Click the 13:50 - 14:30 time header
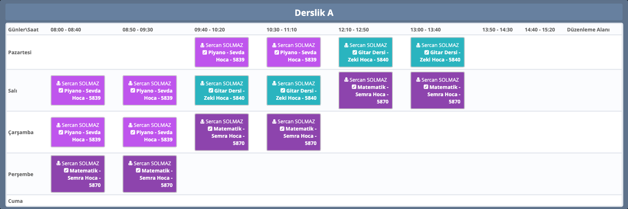Image resolution: width=628 pixels, height=209 pixels. [497, 30]
